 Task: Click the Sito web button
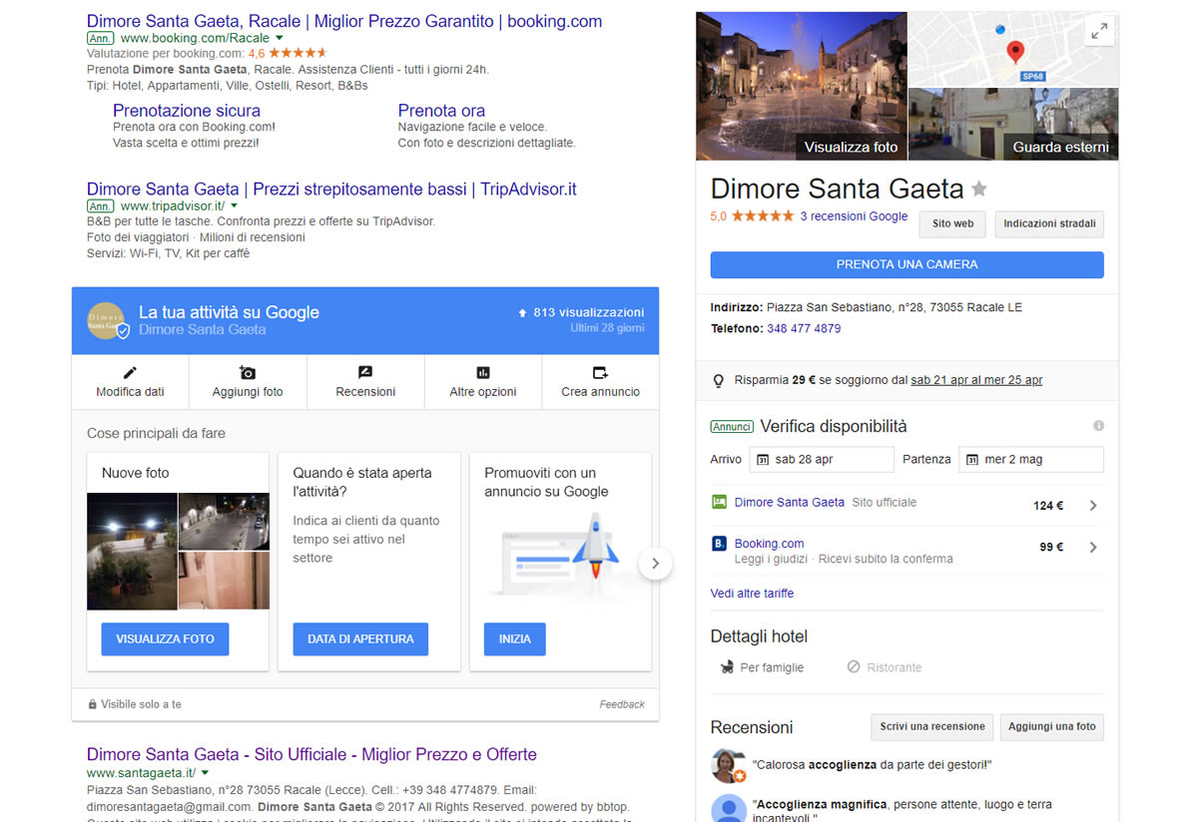tap(952, 223)
